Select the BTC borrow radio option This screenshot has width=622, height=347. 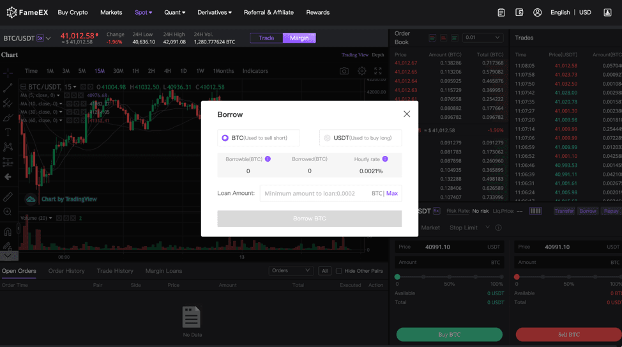point(225,138)
